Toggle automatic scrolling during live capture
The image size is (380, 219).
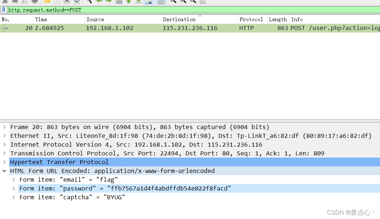(149, 2)
